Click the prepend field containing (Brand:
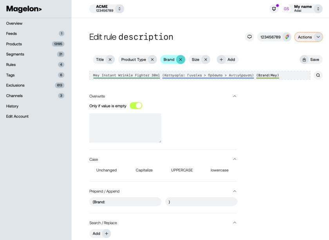The width and height of the screenshot is (329, 240). [125, 202]
